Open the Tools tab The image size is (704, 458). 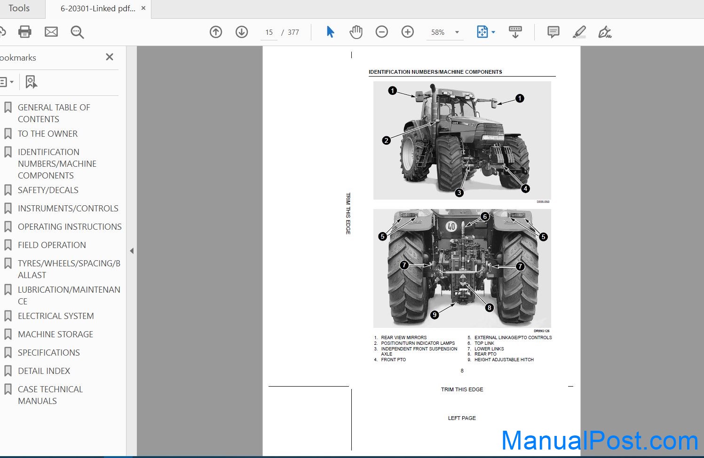coord(19,8)
